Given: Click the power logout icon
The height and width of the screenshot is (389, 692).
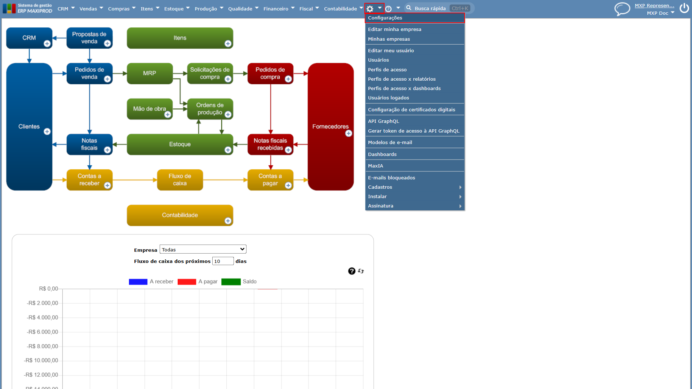Looking at the screenshot, I should pyautogui.click(x=684, y=8).
